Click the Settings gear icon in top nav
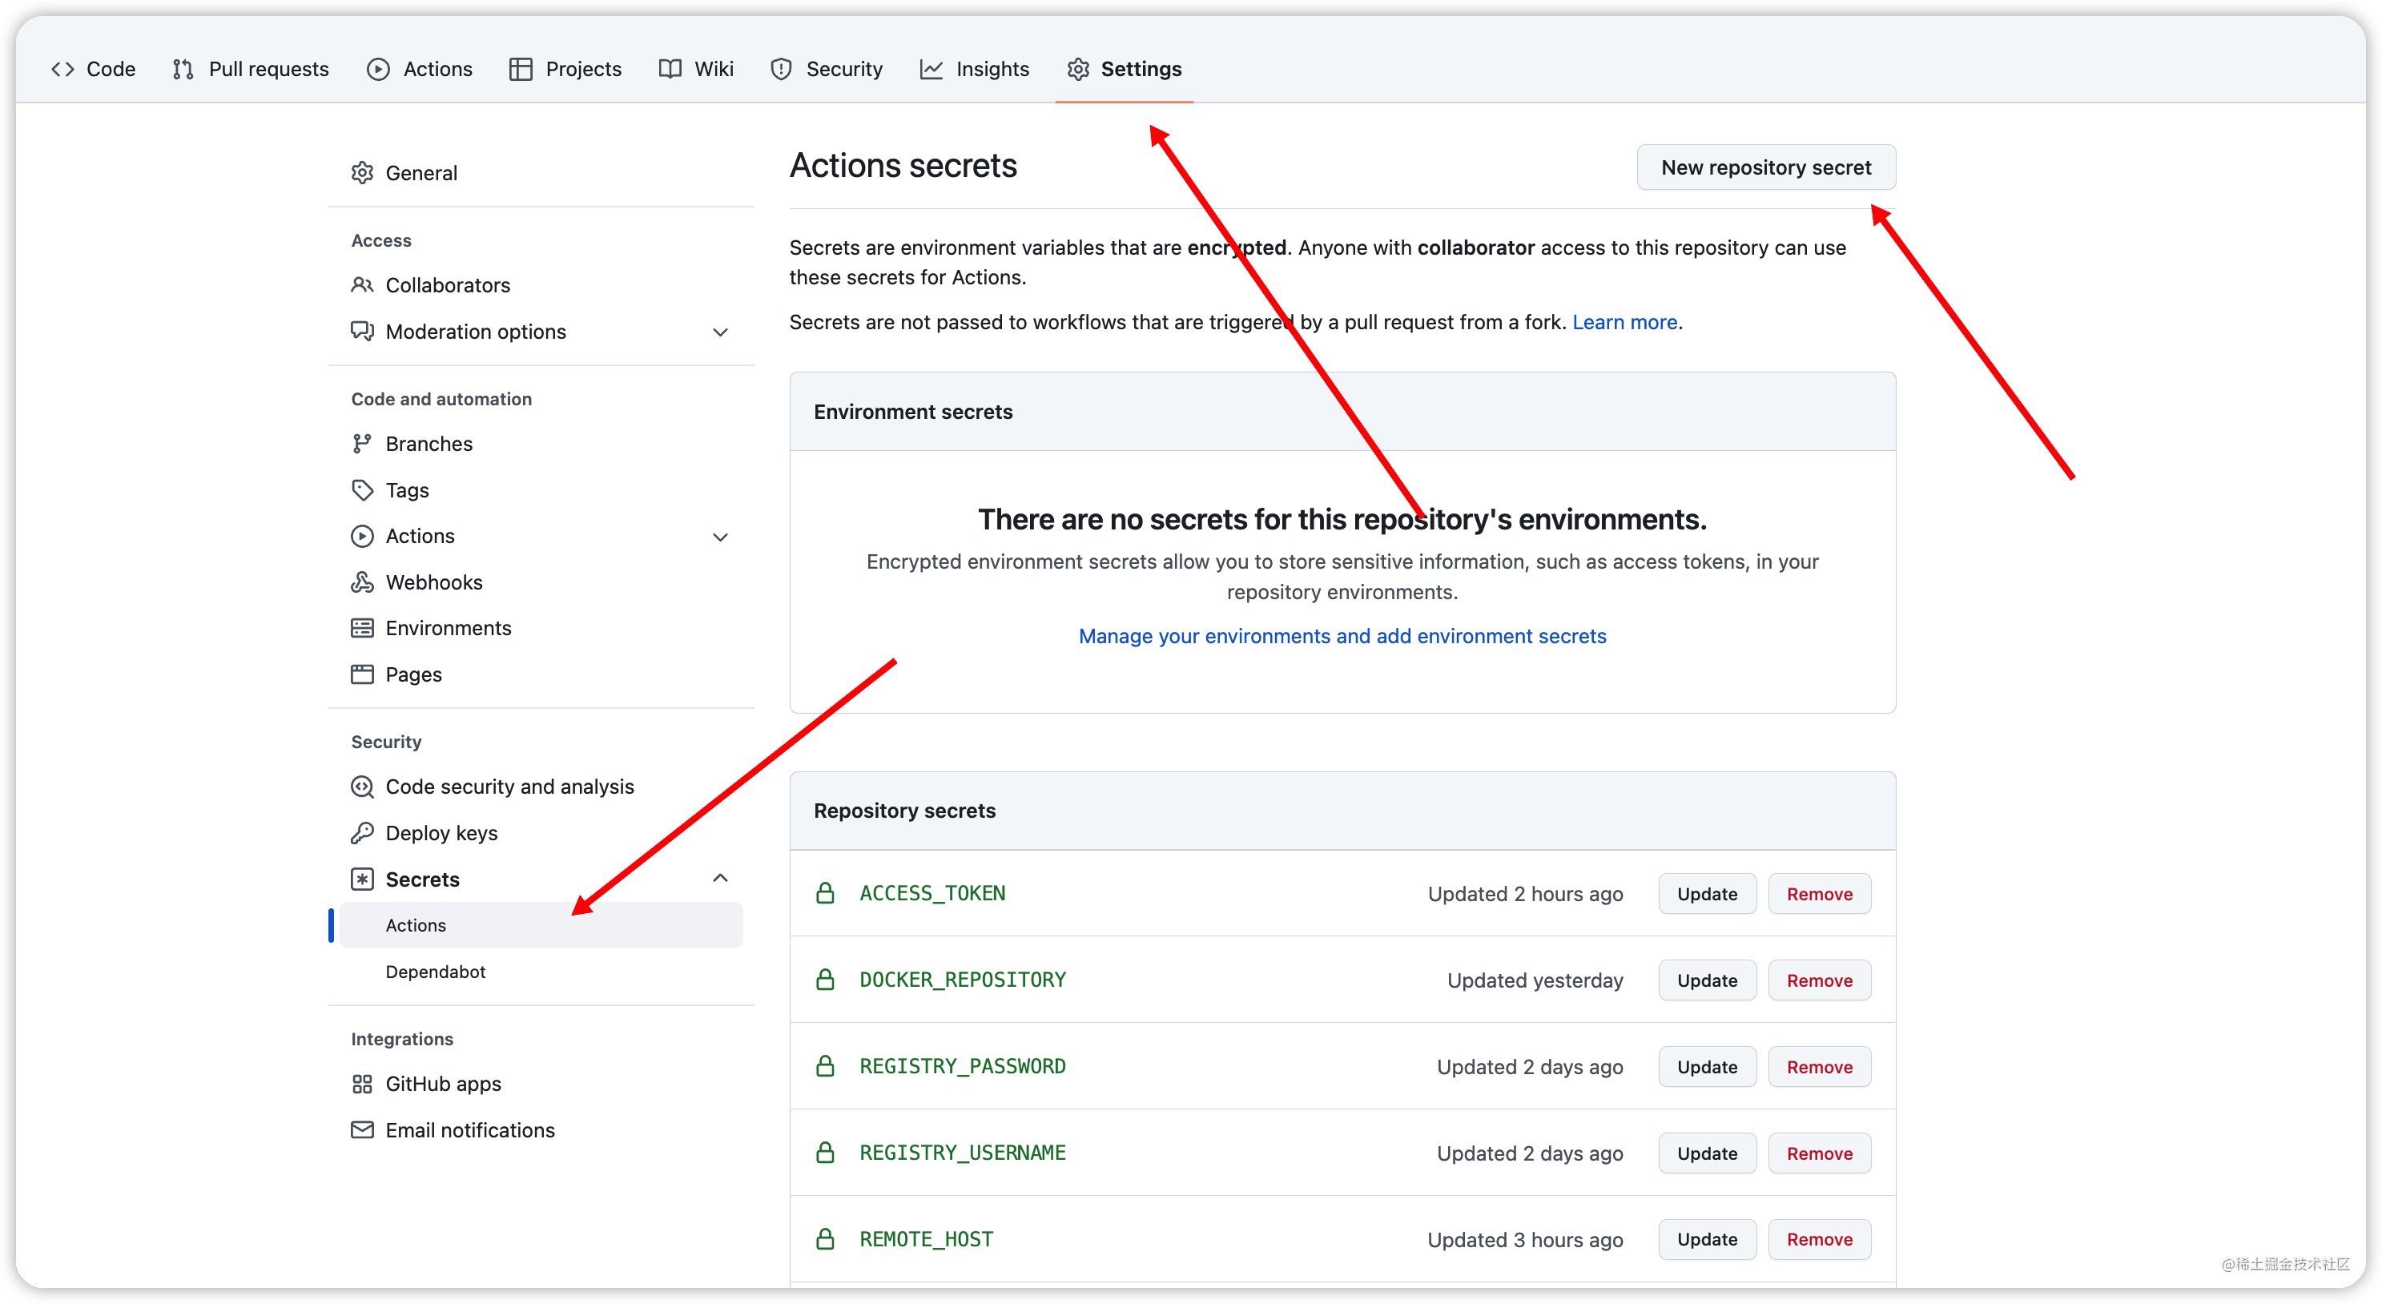The width and height of the screenshot is (2382, 1304). point(1078,70)
